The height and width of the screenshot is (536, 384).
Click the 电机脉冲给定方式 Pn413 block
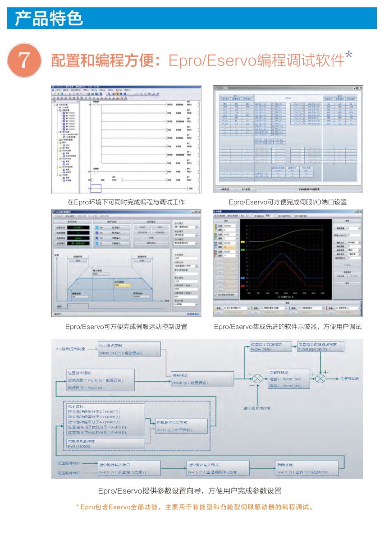182,426
